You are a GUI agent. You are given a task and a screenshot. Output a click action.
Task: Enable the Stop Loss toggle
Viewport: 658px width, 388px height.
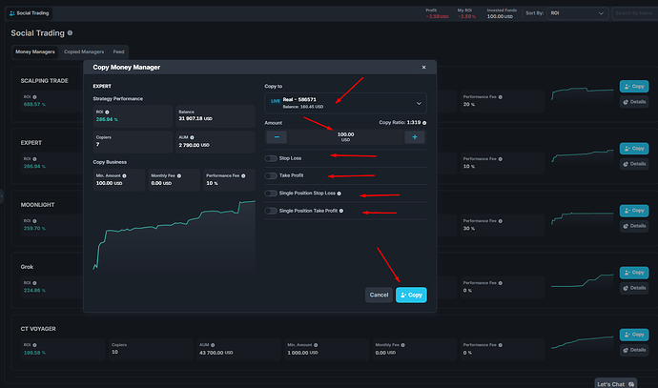pos(271,158)
